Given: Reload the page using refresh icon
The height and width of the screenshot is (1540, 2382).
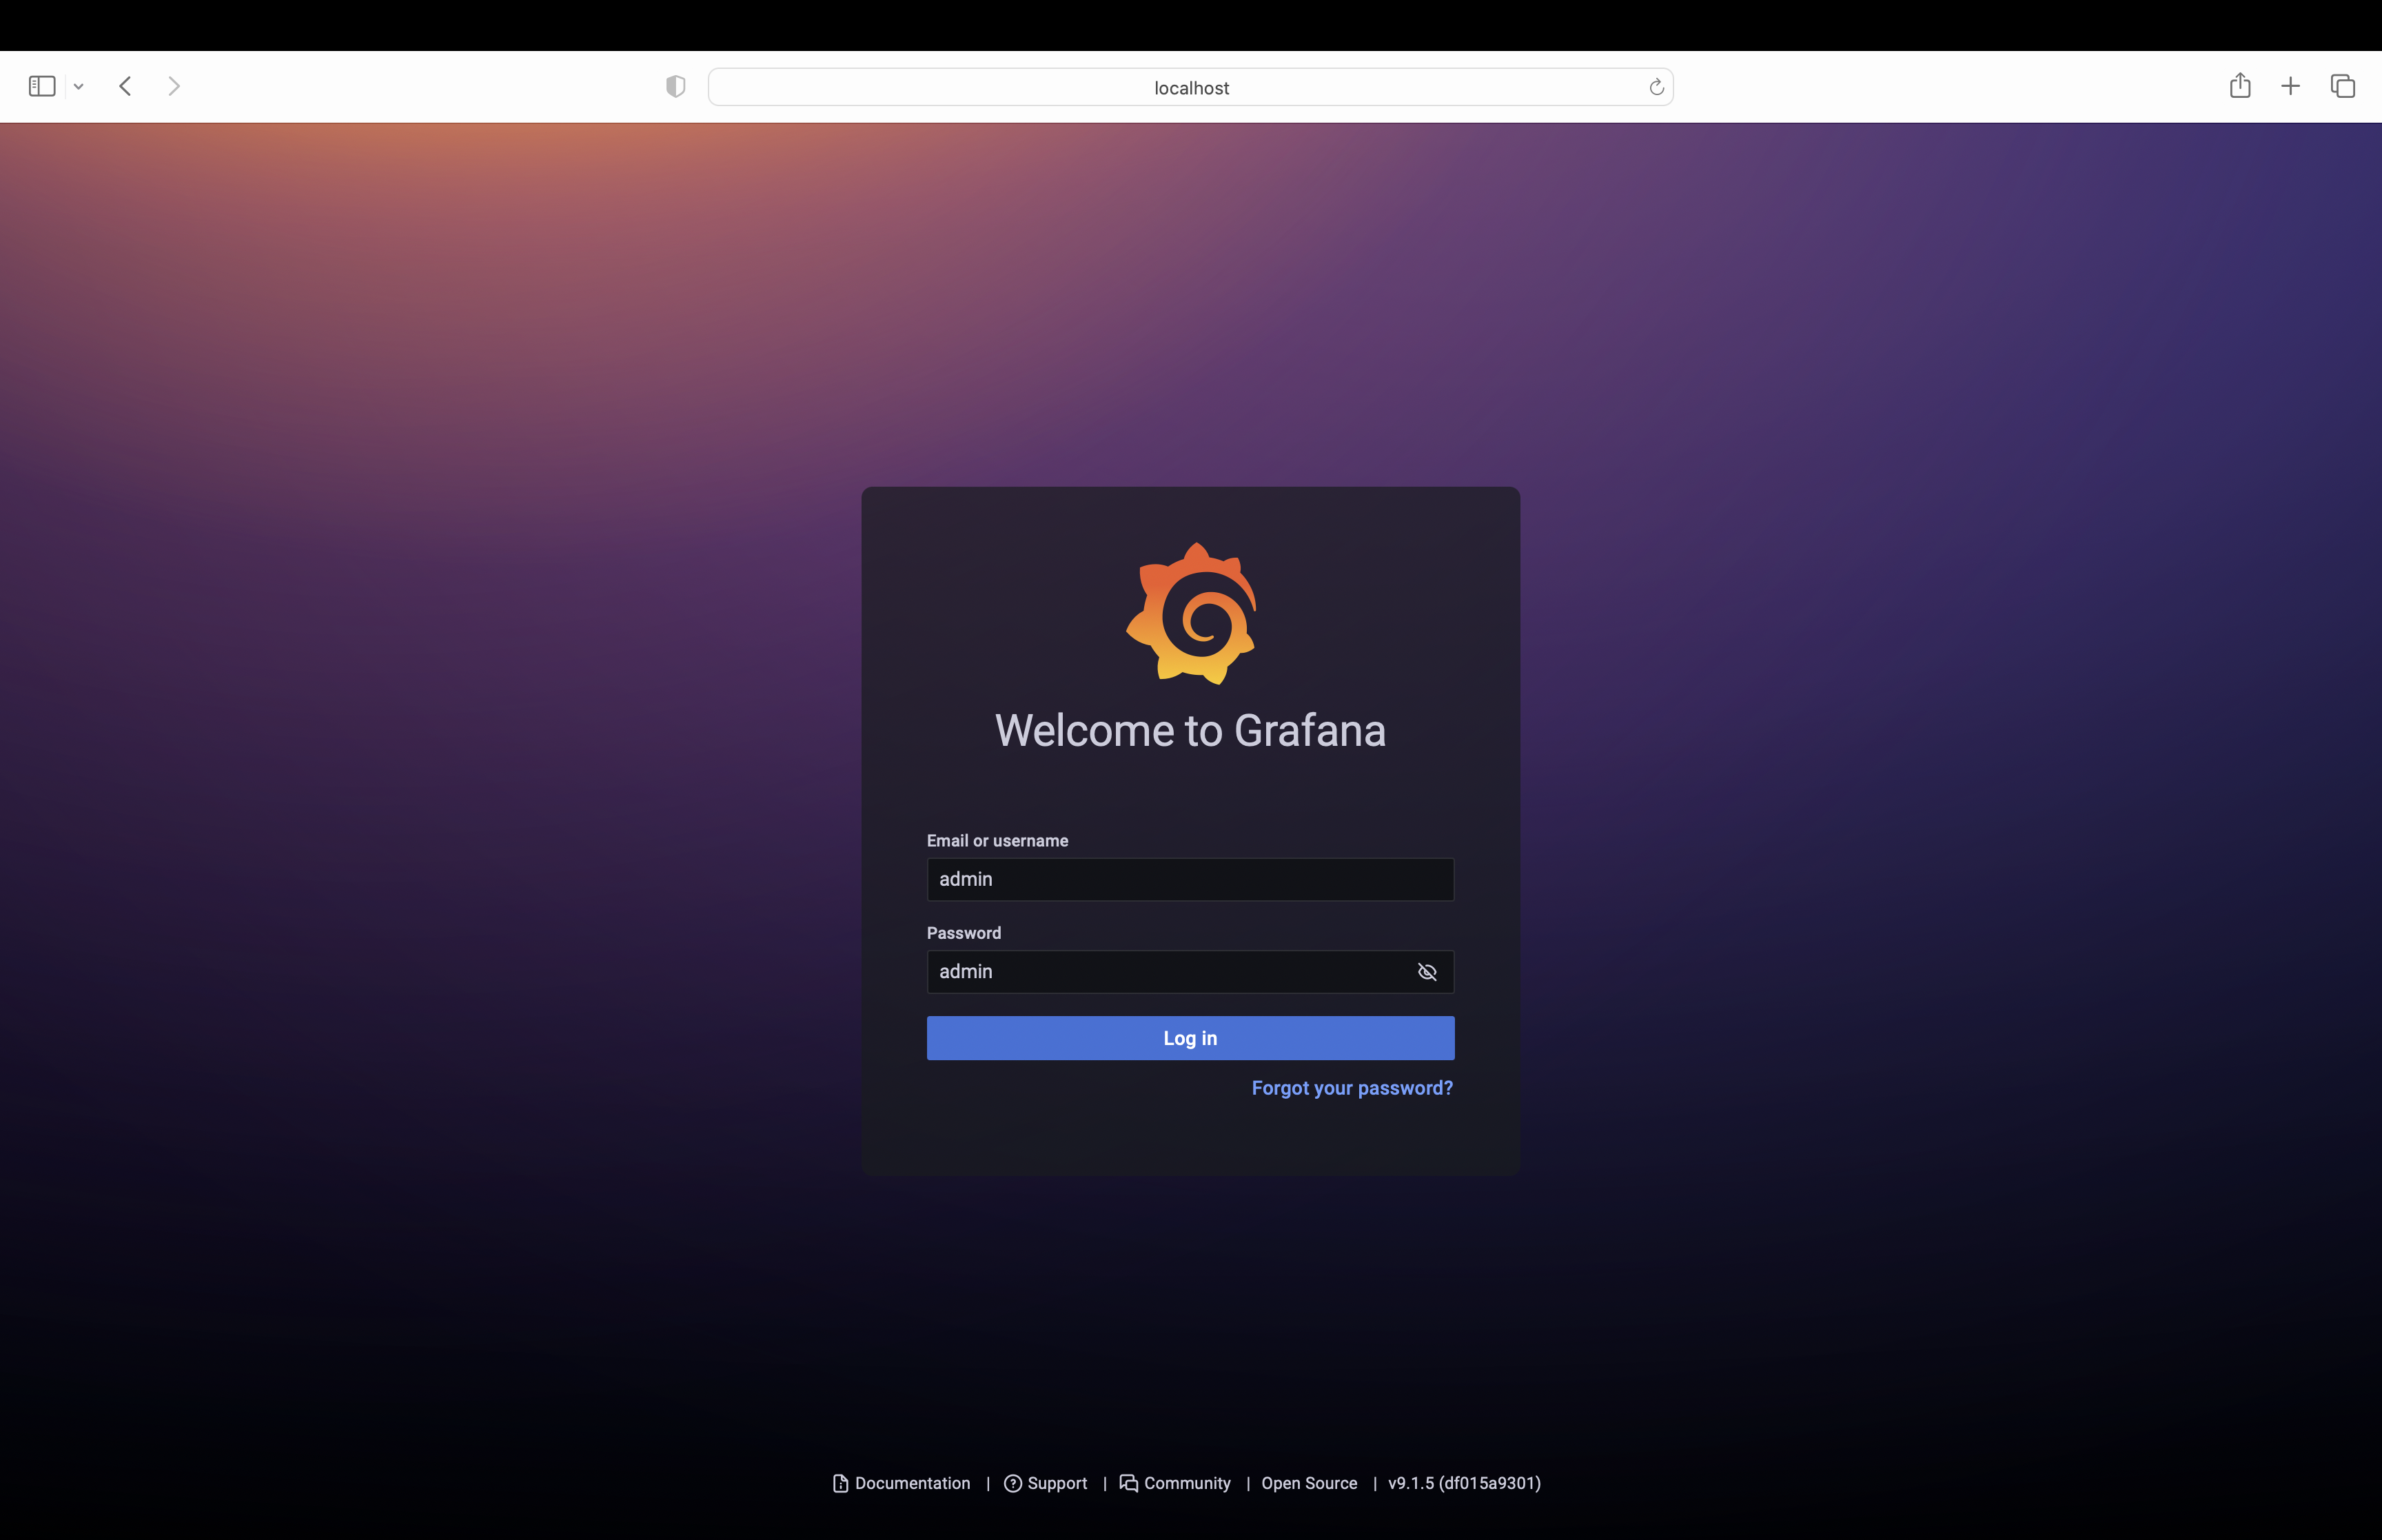Looking at the screenshot, I should click(x=1656, y=87).
